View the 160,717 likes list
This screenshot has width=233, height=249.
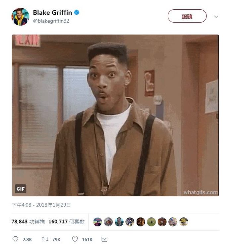tap(67, 222)
